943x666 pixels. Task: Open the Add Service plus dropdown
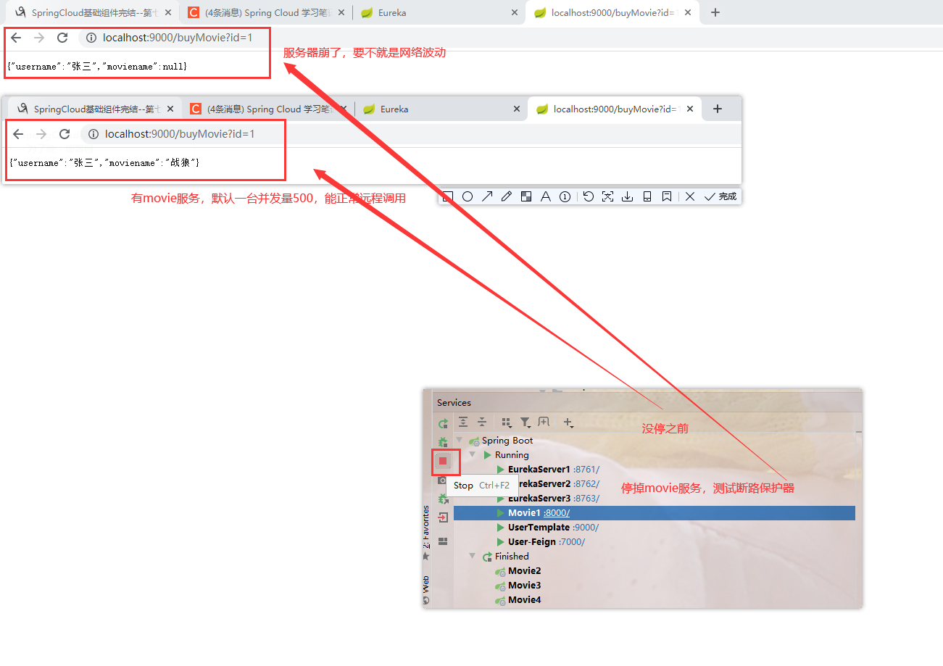click(569, 422)
